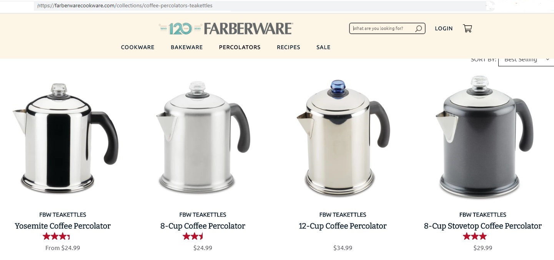554x260 pixels.
Task: Click the magnifying glass search icon
Action: (418, 28)
